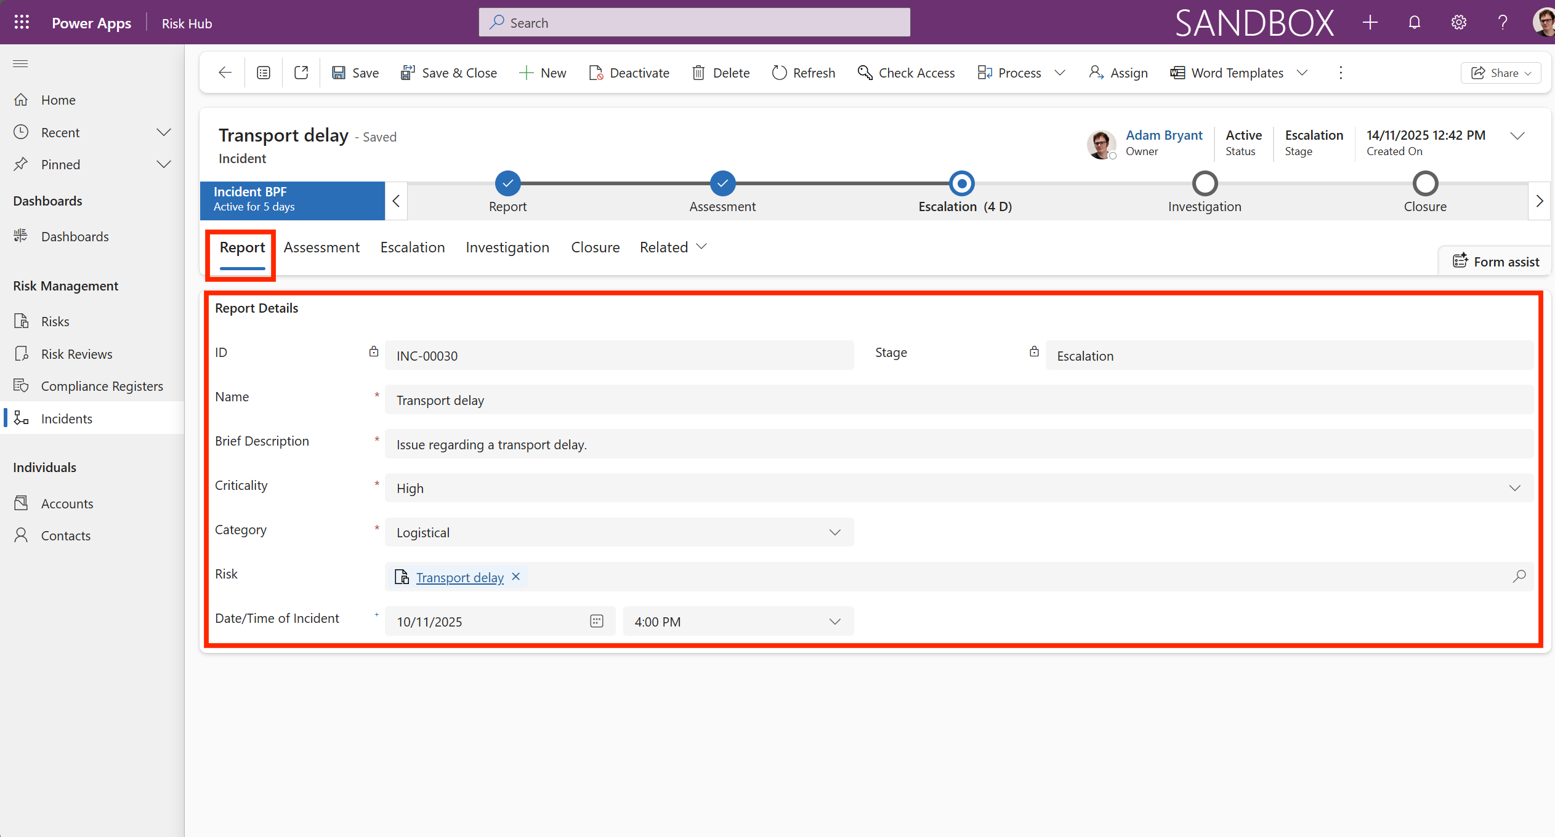Open the Related tab menu
Screen dimensions: 1555x837
(x=672, y=247)
